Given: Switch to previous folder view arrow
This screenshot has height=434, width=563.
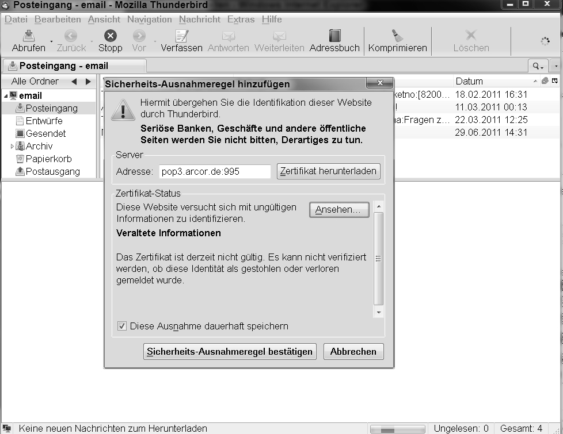Looking at the screenshot, I should (74, 82).
